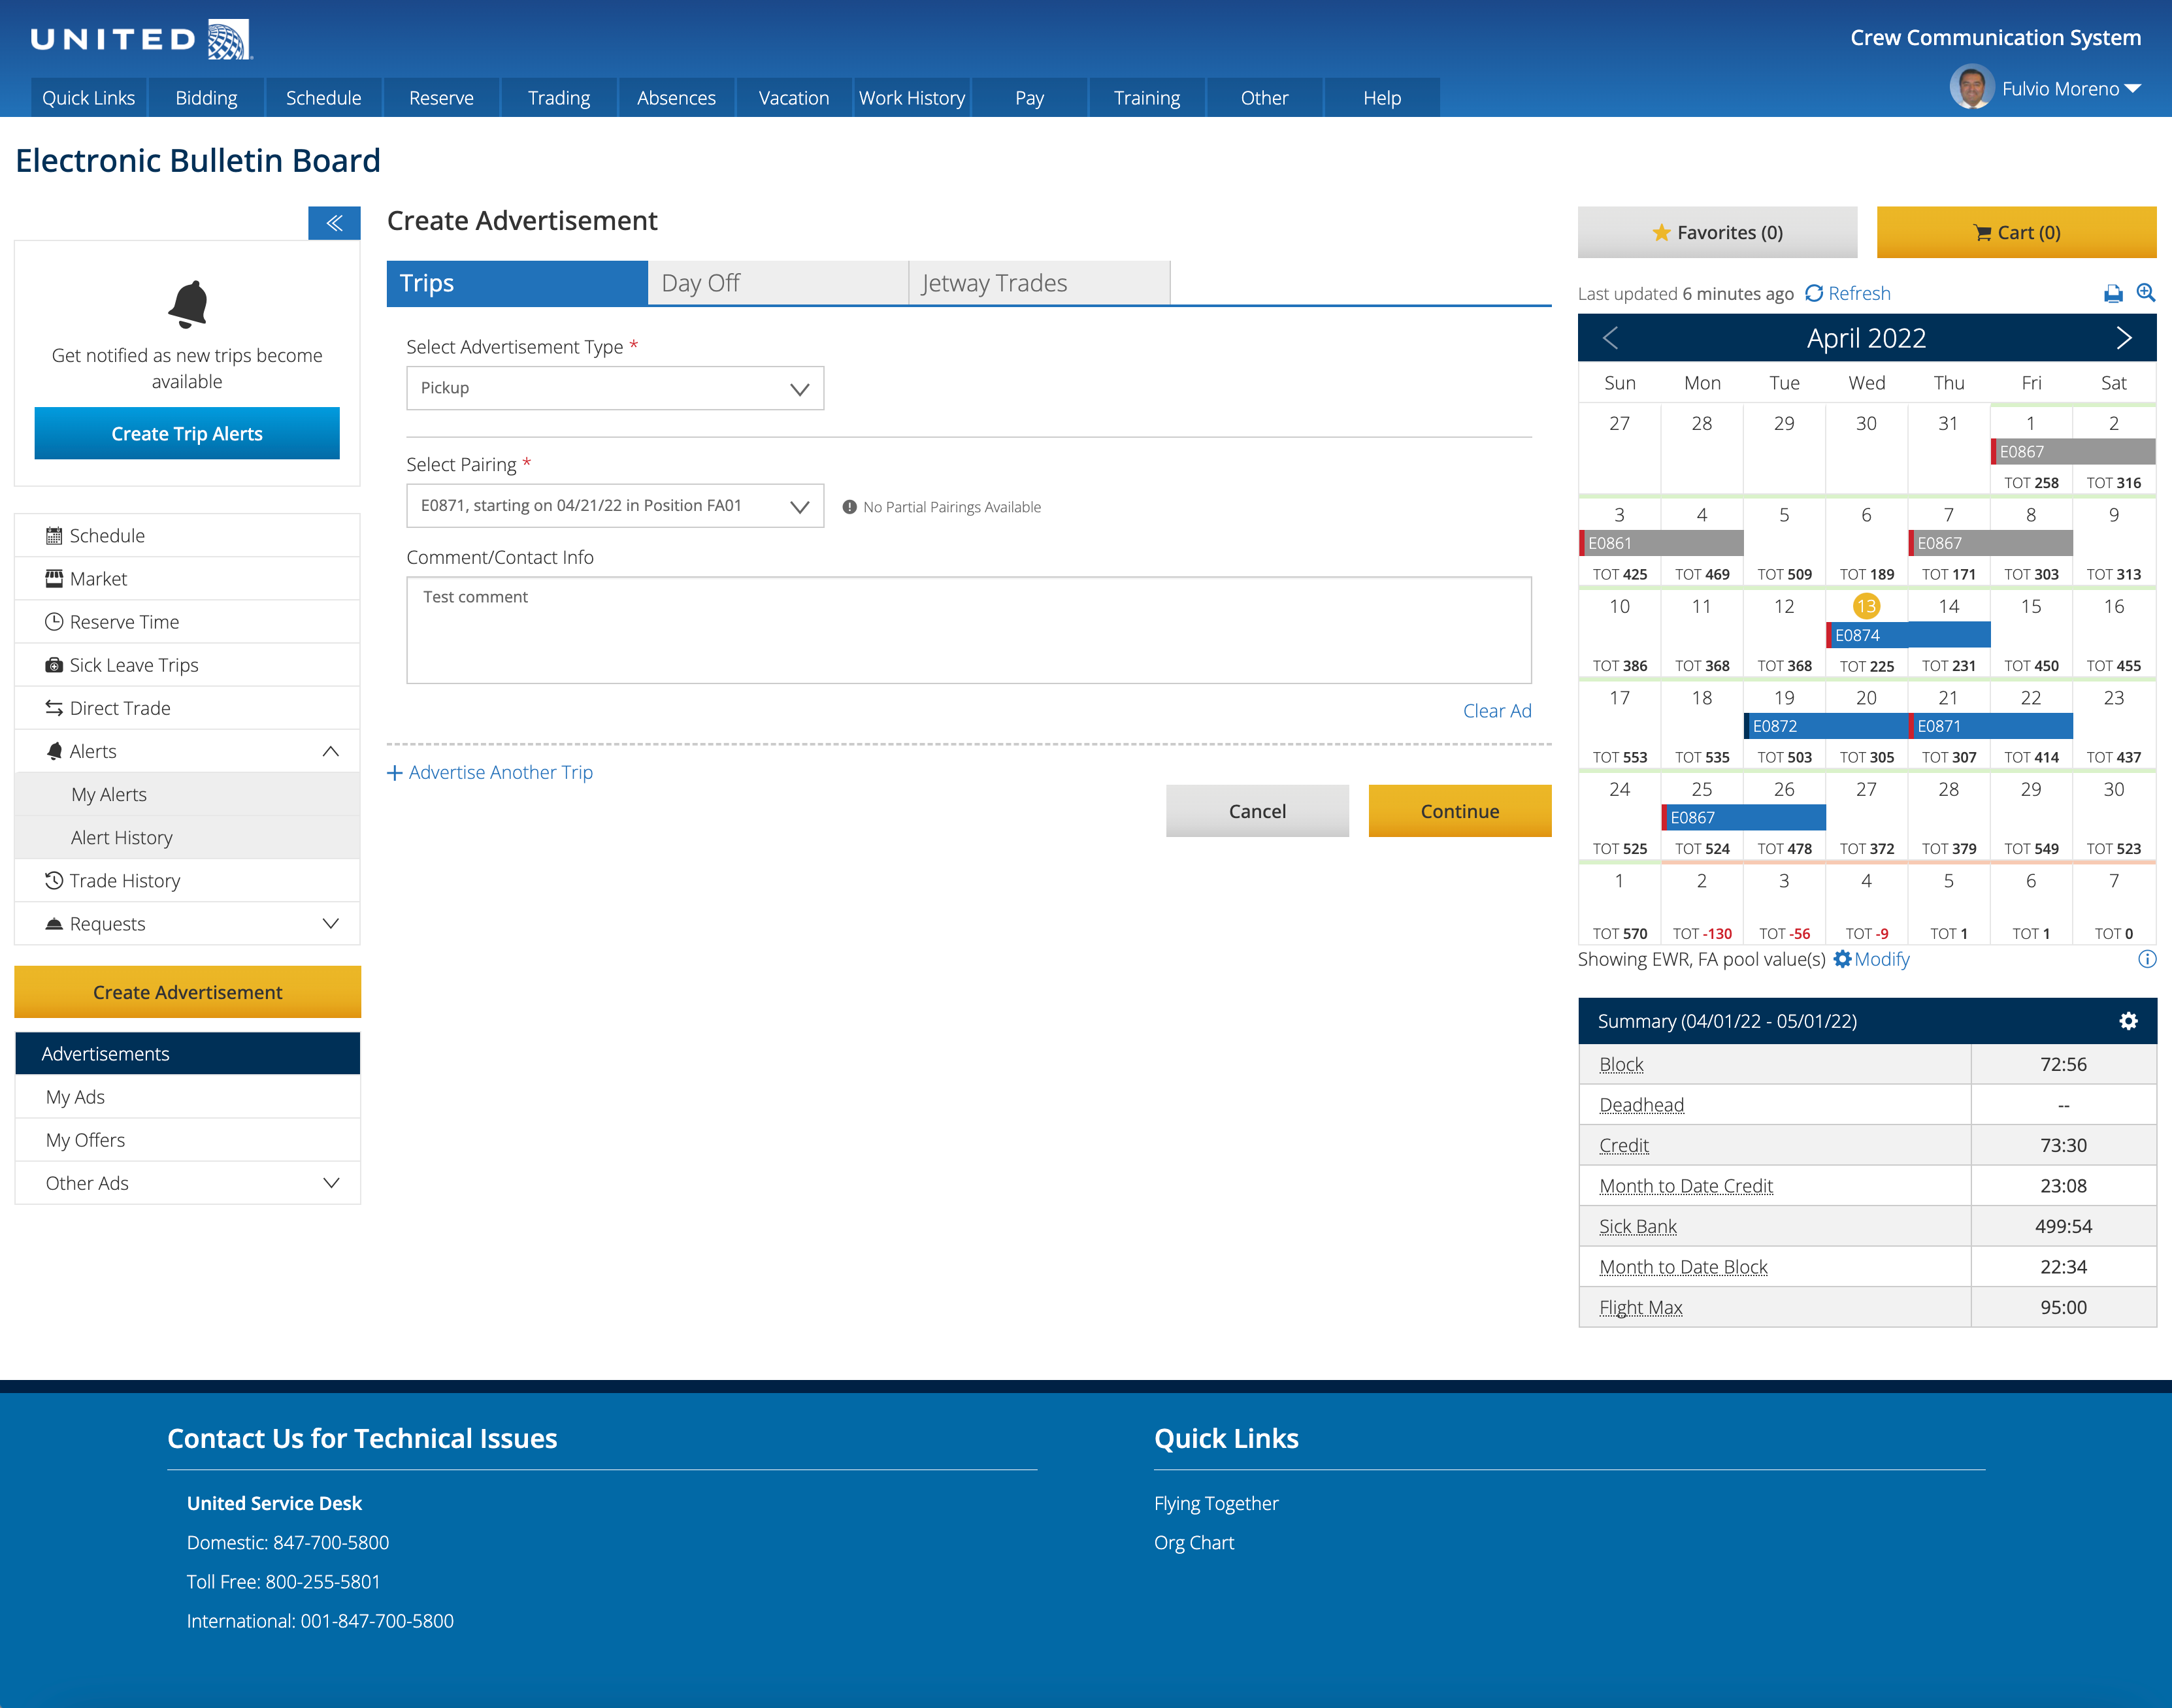This screenshot has height=1708, width=2172.
Task: Collapse the sidebar with the double-chevron button
Action: point(334,223)
